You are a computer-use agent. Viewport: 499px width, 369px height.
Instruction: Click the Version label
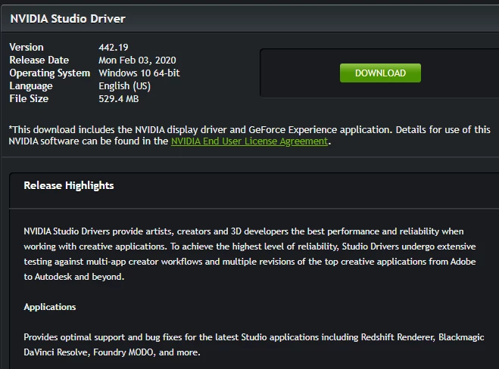pos(27,48)
